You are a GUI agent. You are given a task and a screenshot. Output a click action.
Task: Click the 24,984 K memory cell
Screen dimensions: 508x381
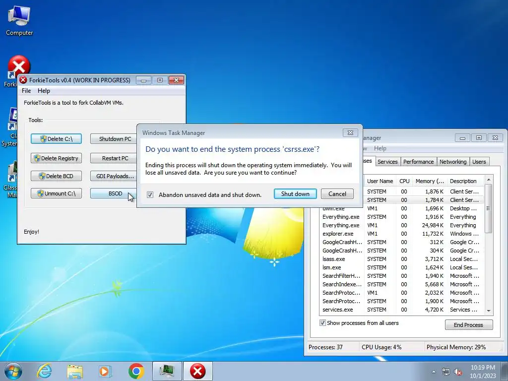(x=432, y=225)
